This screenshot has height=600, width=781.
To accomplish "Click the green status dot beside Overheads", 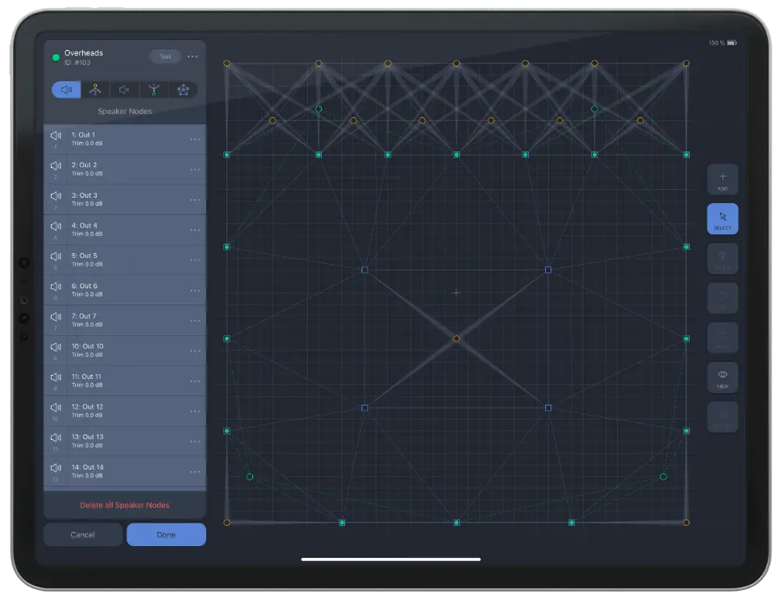I will click(55, 56).
